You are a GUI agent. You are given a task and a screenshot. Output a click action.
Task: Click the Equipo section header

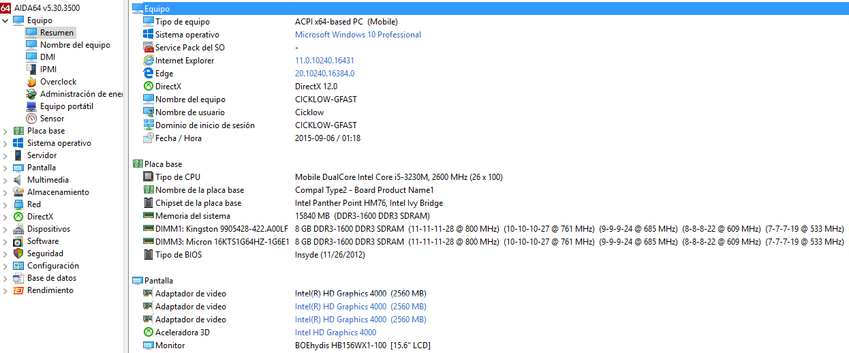coord(490,9)
